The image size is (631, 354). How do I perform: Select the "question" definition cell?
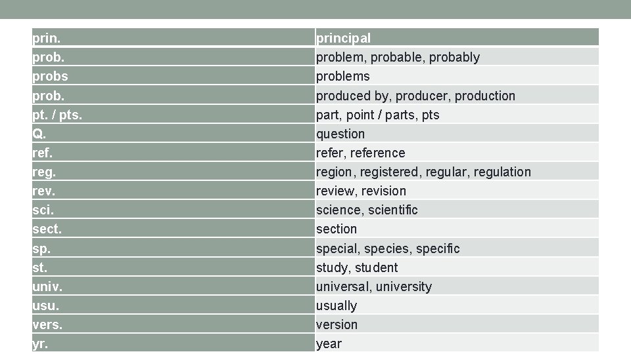click(x=340, y=134)
